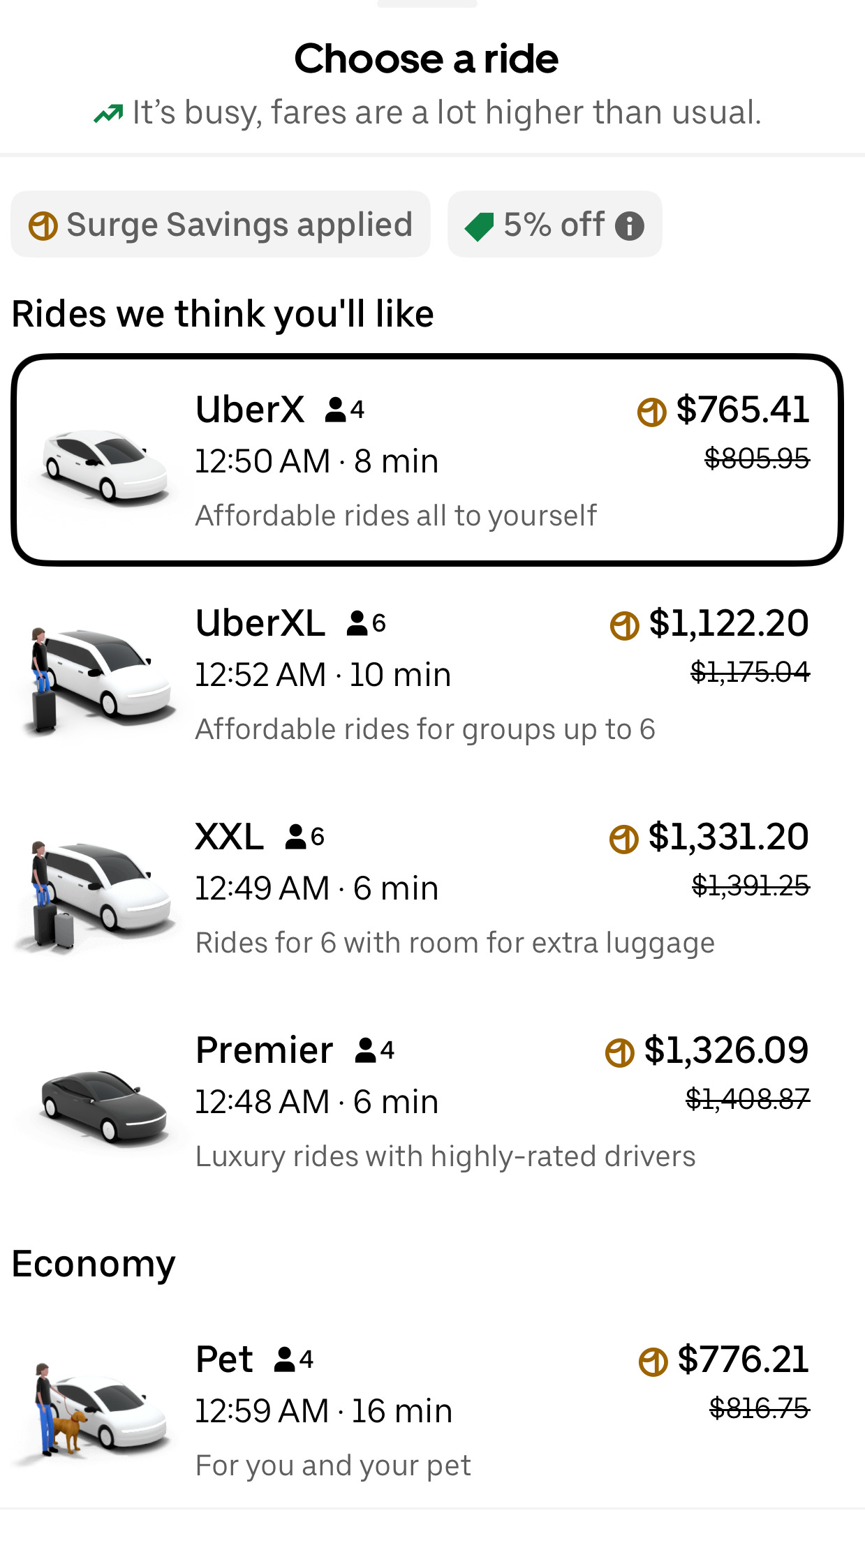Select the Premier luxury ride
The image size is (865, 1543).
pos(427,1101)
